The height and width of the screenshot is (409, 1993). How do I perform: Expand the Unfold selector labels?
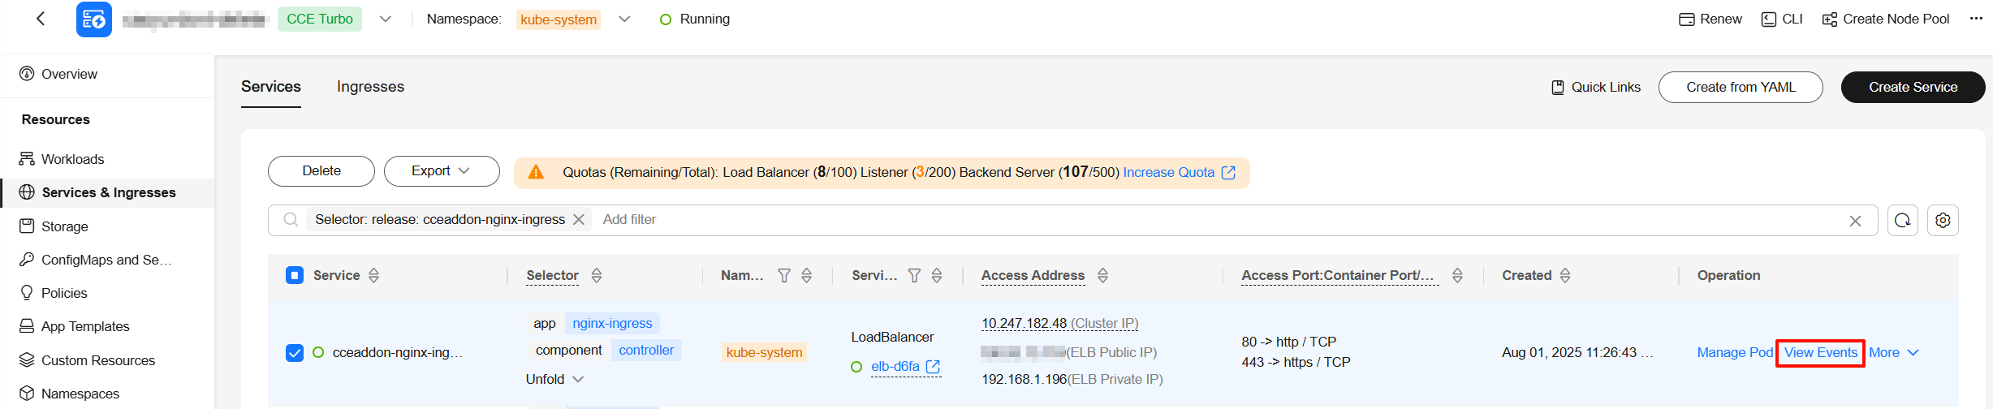554,379
